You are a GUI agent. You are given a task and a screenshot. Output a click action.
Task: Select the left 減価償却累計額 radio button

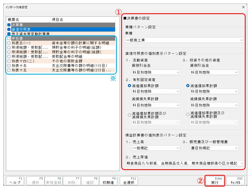(130, 86)
